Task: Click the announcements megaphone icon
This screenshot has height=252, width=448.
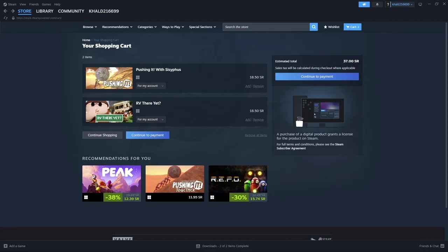Action: [x=364, y=4]
